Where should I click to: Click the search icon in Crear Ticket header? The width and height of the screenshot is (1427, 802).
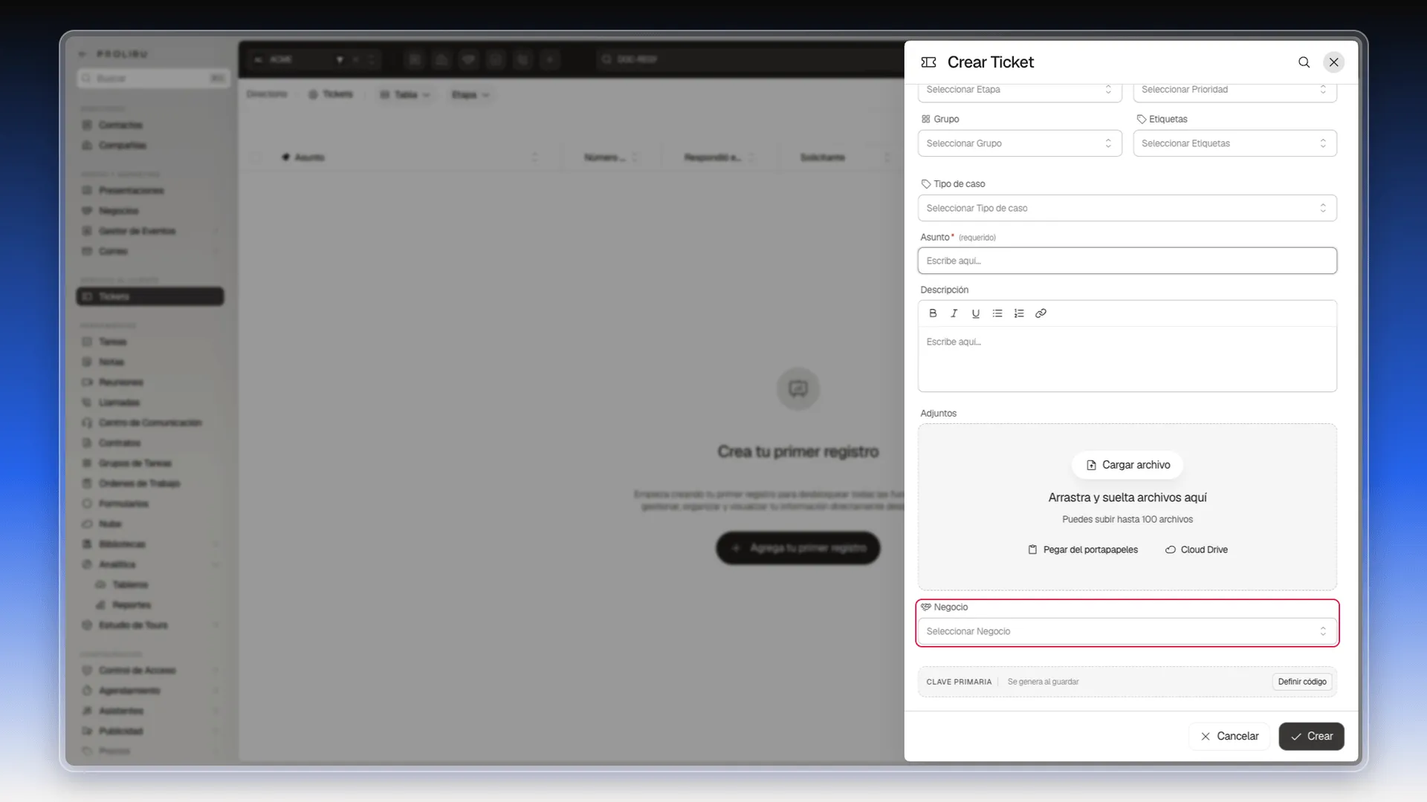tap(1304, 62)
